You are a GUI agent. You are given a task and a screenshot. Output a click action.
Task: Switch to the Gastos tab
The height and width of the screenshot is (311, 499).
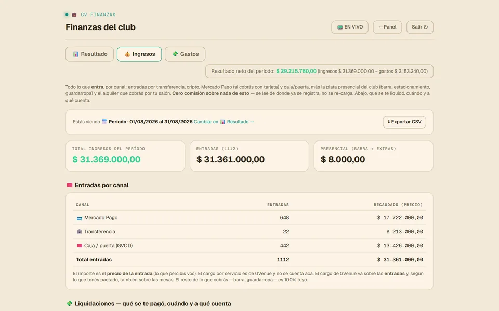click(x=185, y=54)
